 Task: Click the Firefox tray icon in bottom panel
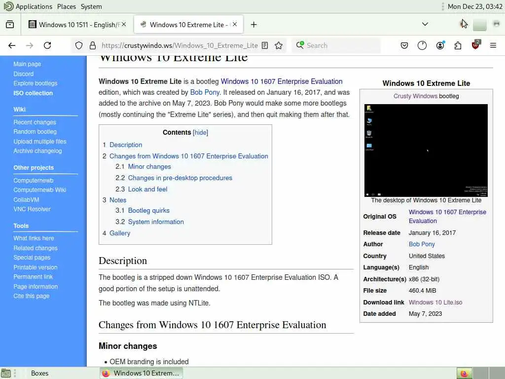click(464, 373)
